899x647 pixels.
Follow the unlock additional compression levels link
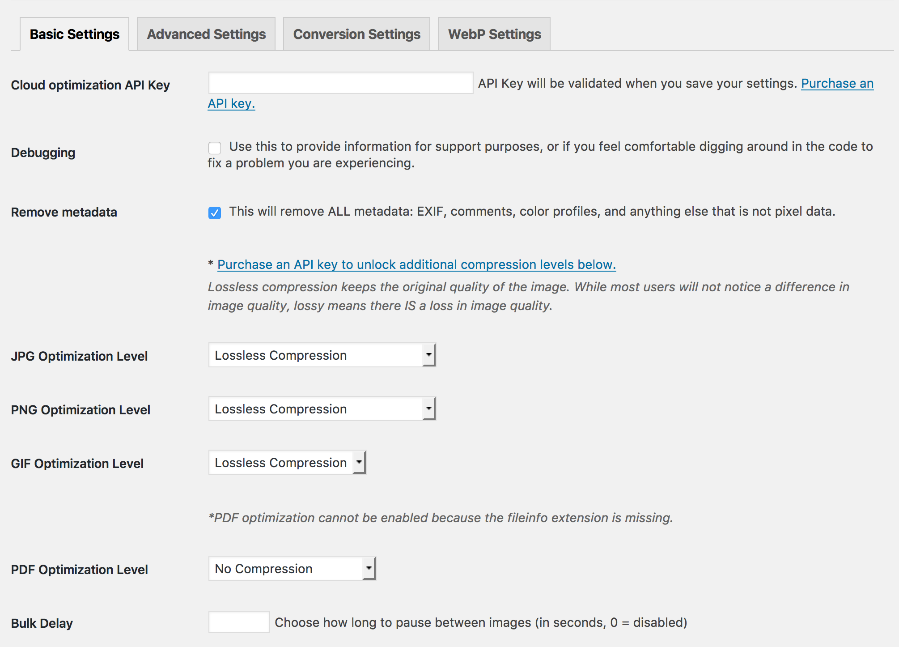click(416, 264)
